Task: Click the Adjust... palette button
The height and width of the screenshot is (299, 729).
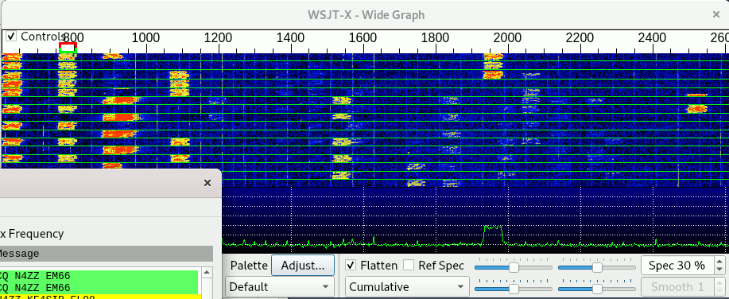Action: [x=303, y=266]
